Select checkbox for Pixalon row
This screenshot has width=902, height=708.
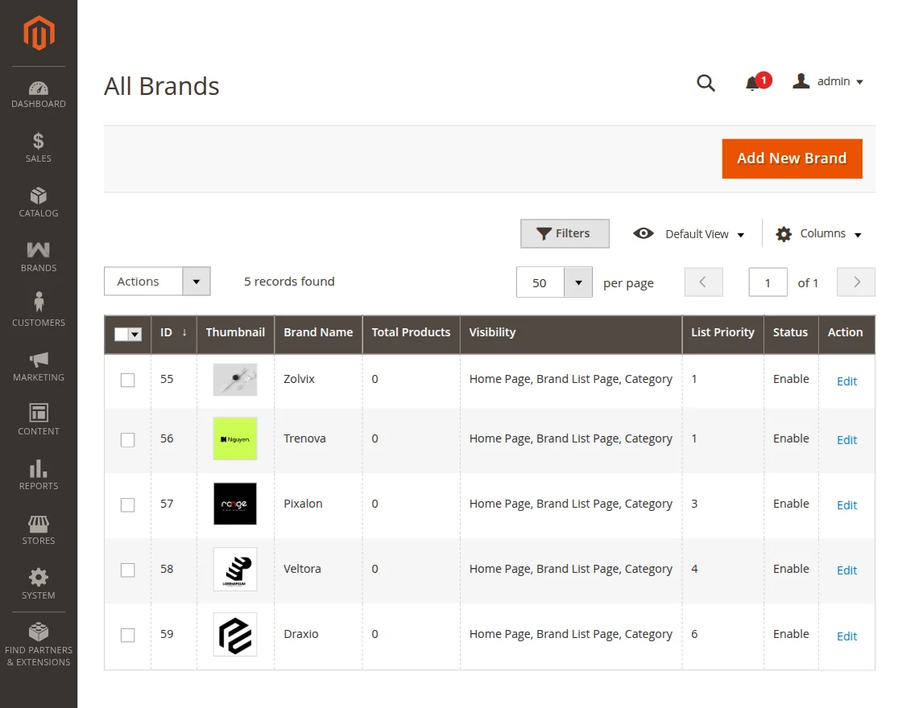128,504
